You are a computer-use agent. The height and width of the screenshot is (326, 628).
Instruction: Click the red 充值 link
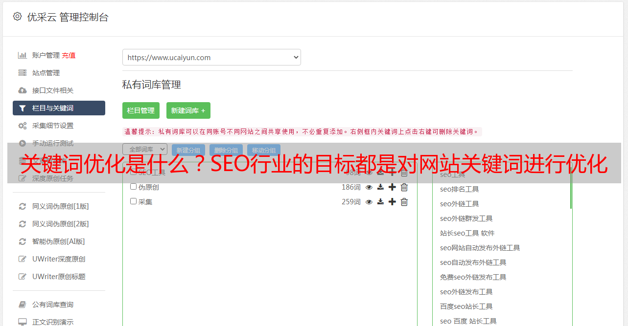(69, 55)
